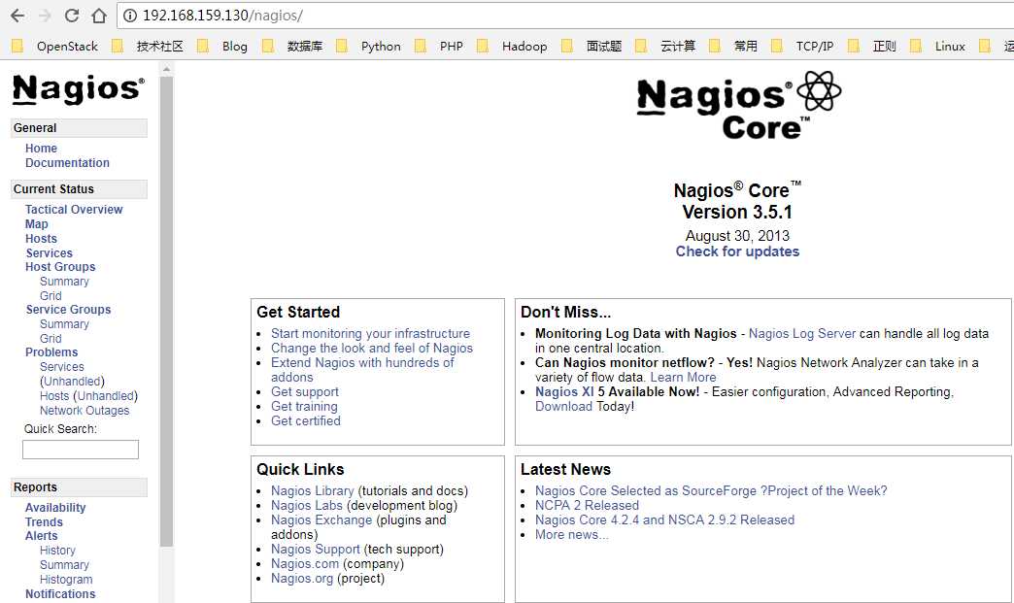Click the Quick Search input box
The image size is (1014, 603).
pos(81,450)
